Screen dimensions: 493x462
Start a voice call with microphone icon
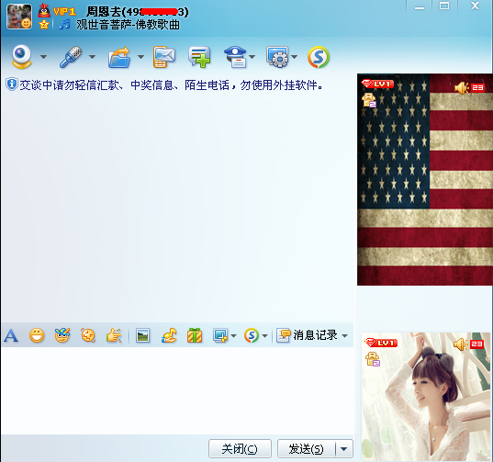pyautogui.click(x=71, y=57)
